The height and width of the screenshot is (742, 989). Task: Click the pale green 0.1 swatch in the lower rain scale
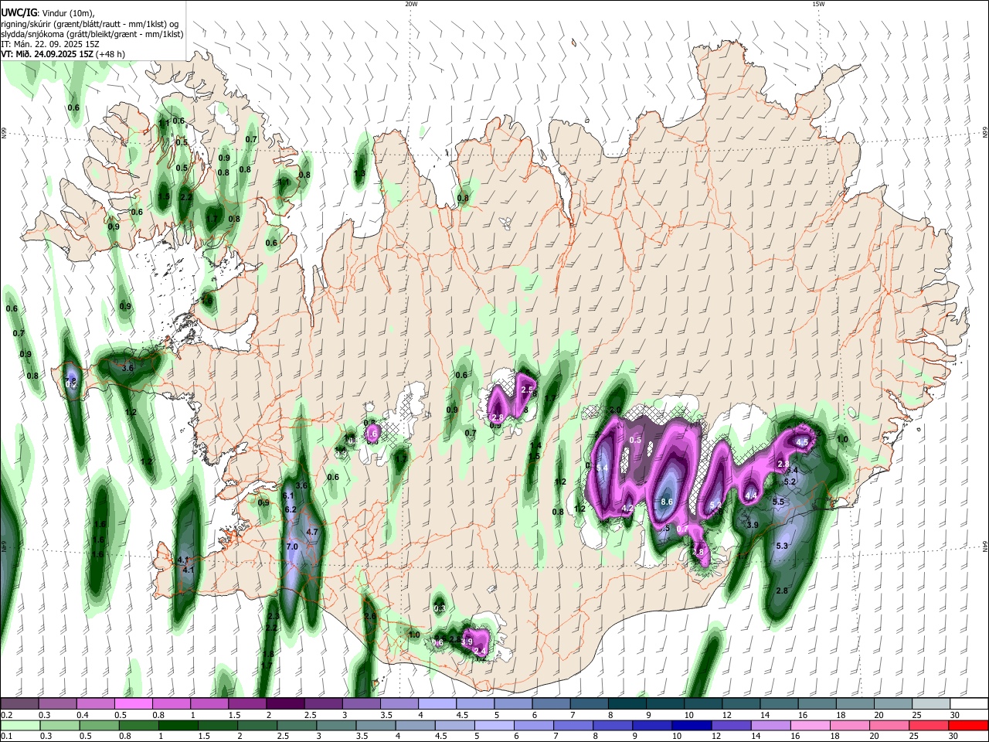(x=19, y=726)
